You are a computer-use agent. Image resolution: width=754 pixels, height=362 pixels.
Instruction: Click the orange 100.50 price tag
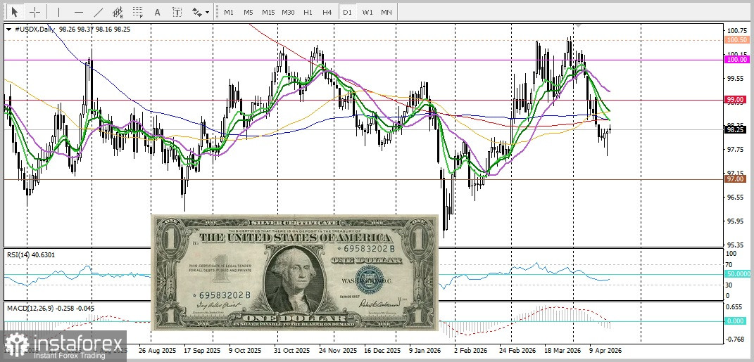(736, 40)
